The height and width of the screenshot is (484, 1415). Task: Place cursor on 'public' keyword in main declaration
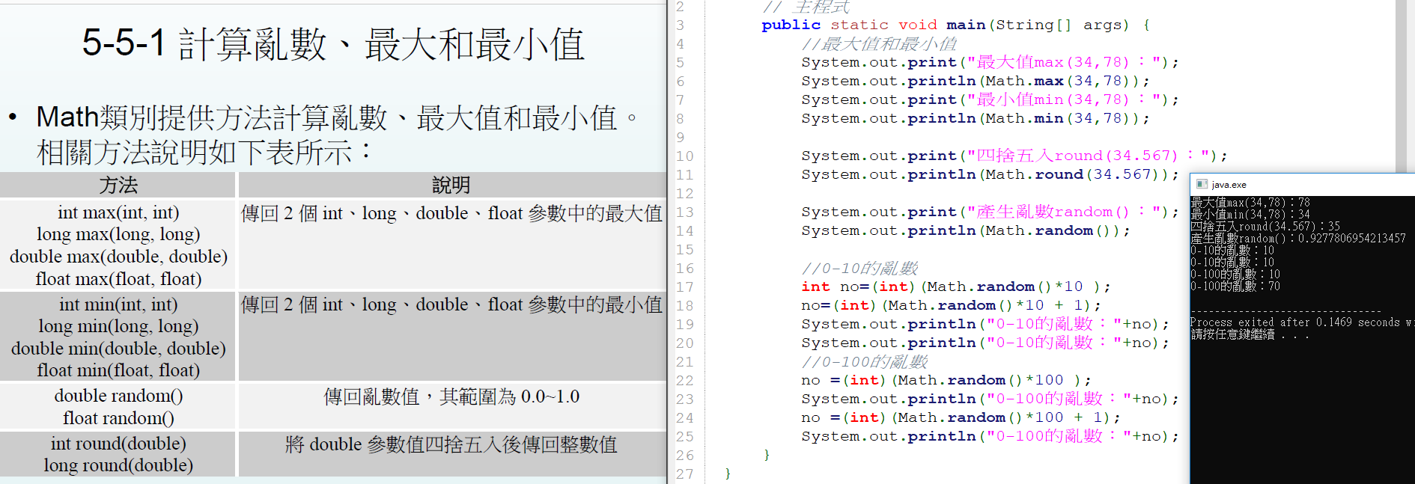coord(791,25)
